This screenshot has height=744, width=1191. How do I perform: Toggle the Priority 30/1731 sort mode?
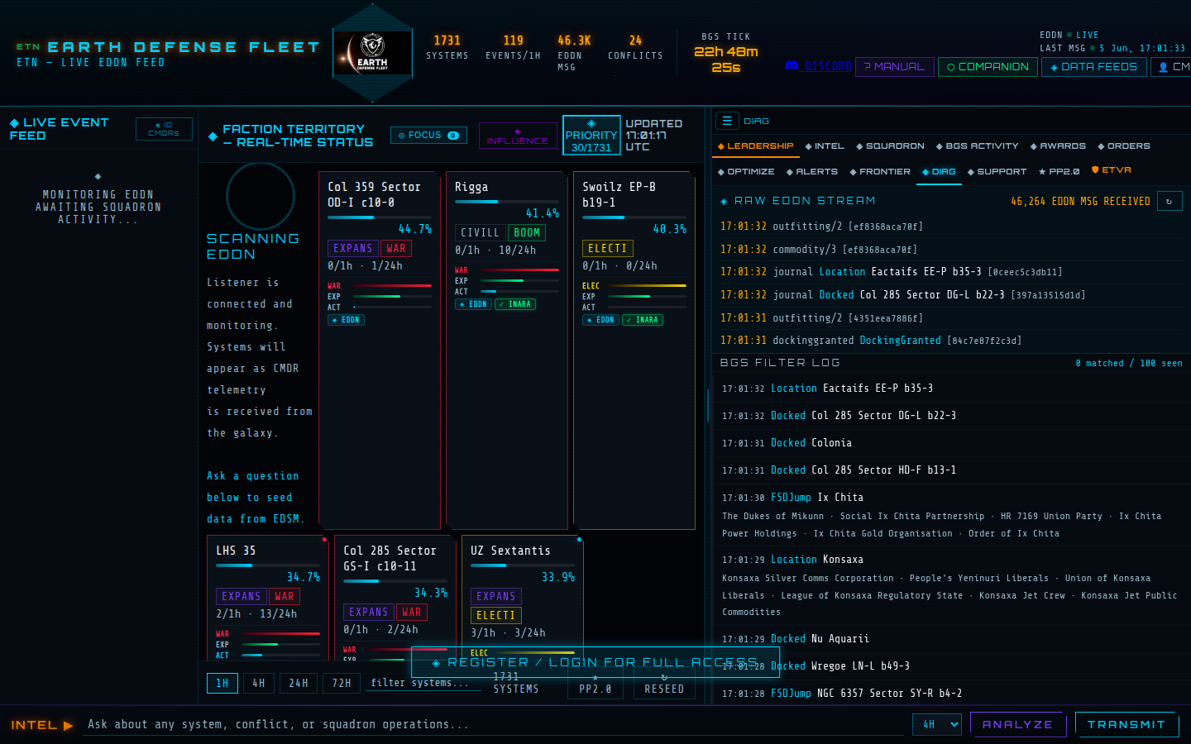(x=591, y=136)
